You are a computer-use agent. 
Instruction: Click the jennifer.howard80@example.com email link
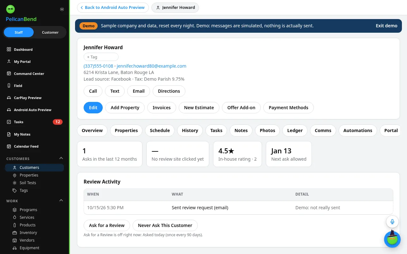coord(151,66)
